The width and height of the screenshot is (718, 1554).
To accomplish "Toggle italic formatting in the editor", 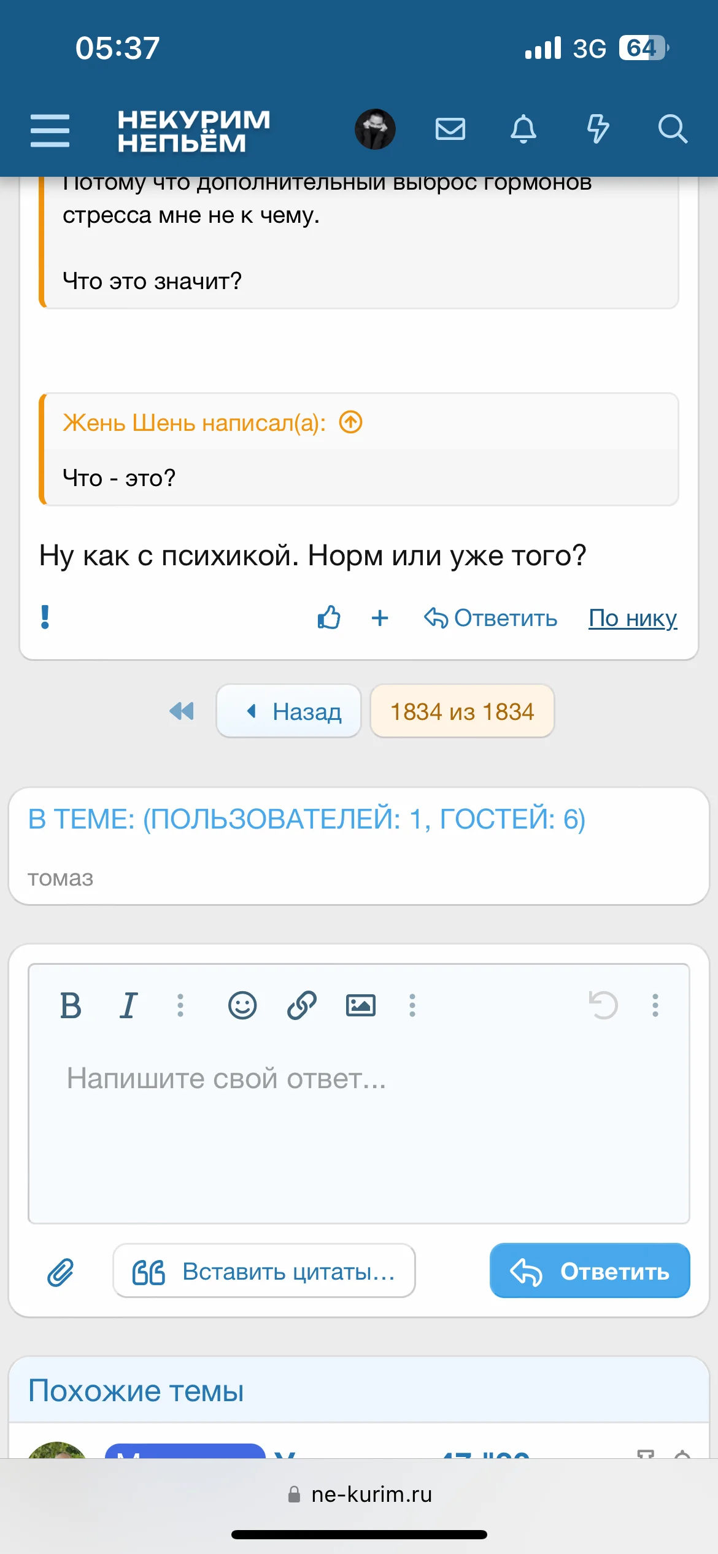I will pyautogui.click(x=128, y=1005).
